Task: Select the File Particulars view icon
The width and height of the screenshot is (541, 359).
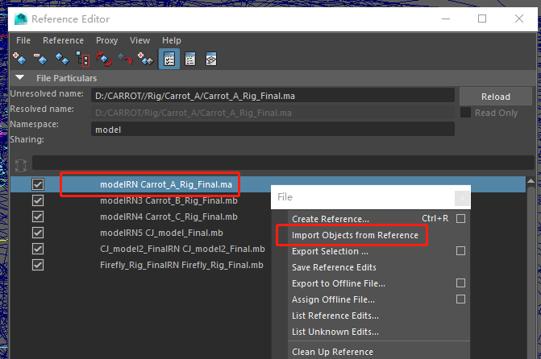Action: point(169,59)
